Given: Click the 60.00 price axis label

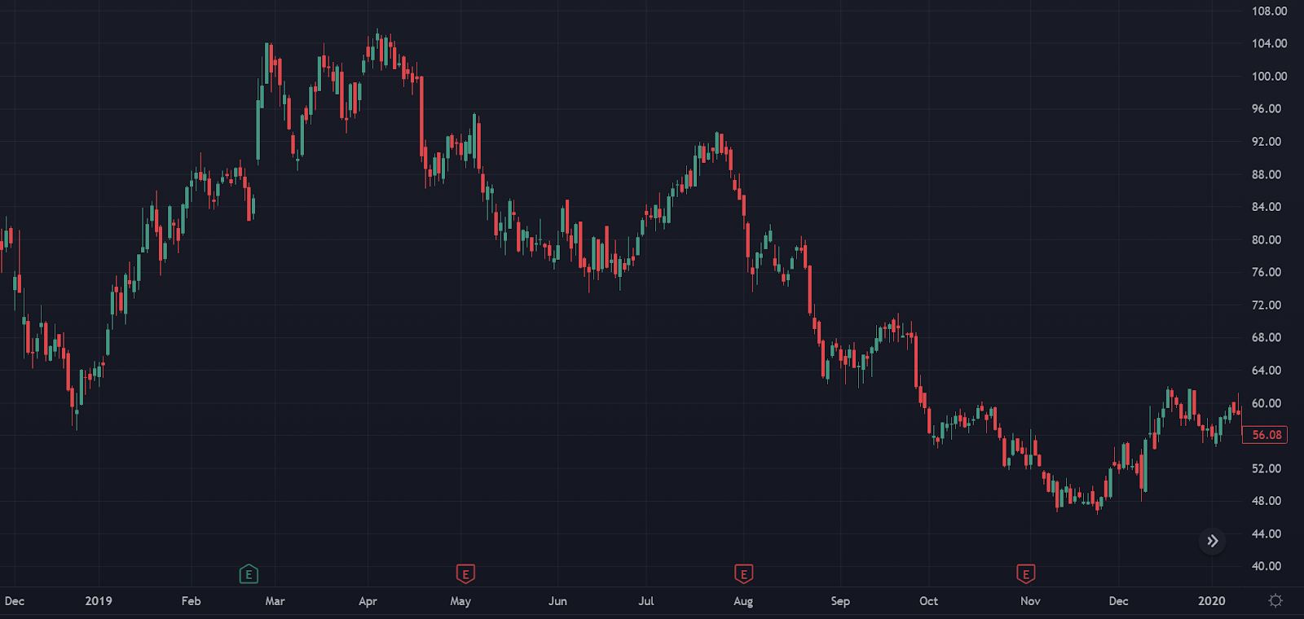Looking at the screenshot, I should click(1267, 403).
